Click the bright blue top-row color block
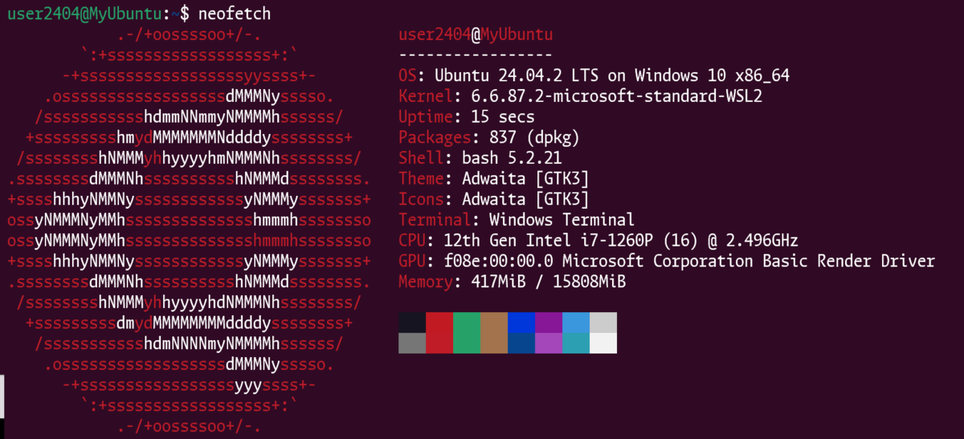This screenshot has height=439, width=964. tap(521, 323)
